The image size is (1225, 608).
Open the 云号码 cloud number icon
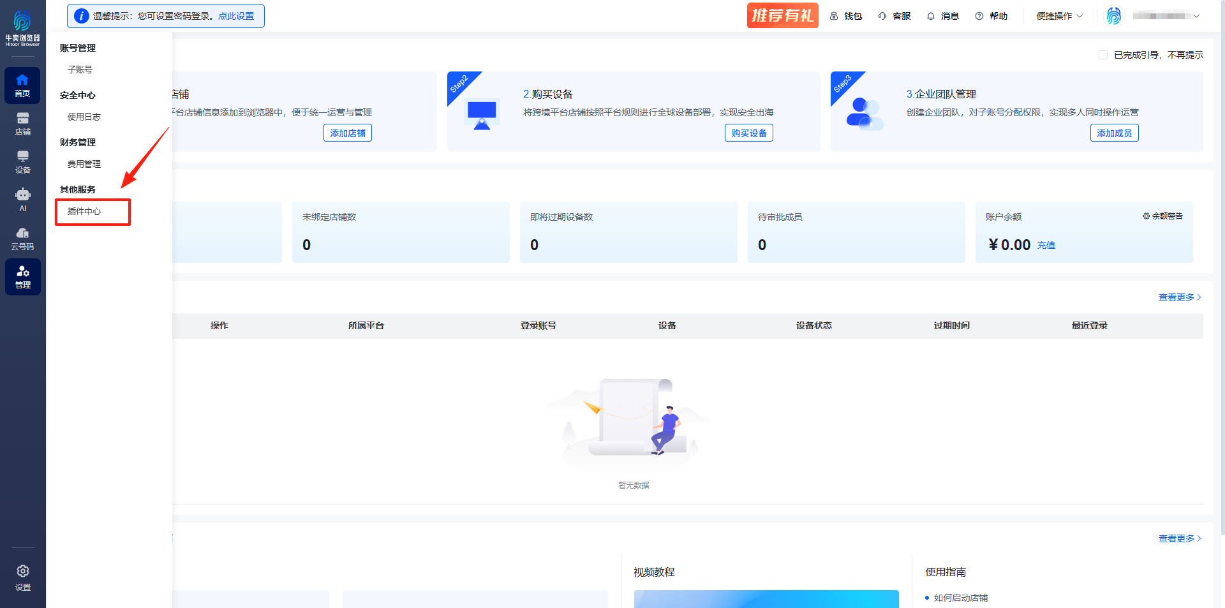(22, 239)
